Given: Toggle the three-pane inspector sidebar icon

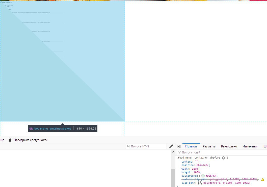Looking at the screenshot, I should coord(179,146).
